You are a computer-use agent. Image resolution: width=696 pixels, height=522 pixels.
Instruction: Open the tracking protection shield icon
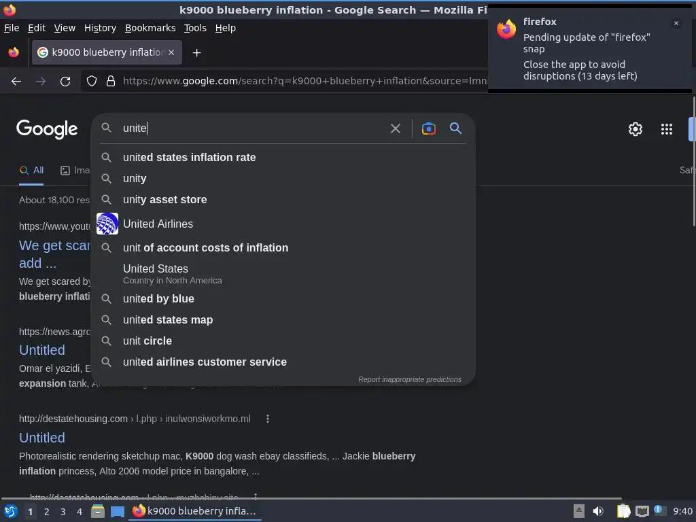[92, 82]
